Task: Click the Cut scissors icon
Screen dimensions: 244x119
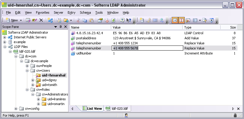Action: (x=78, y=20)
